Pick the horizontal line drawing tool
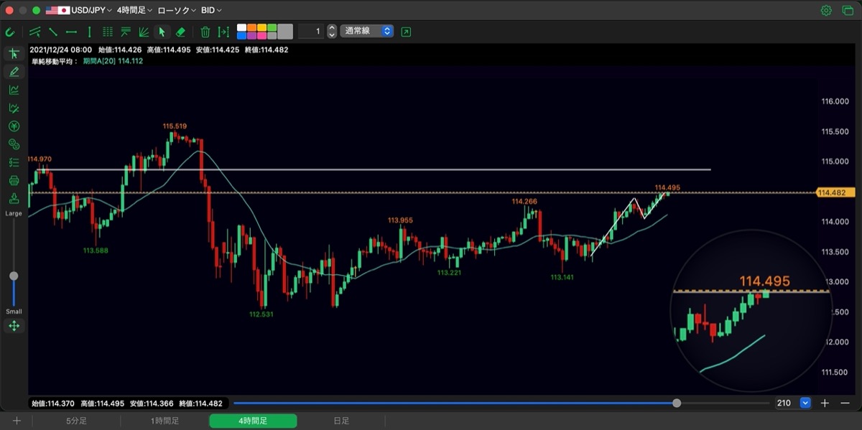 coord(71,32)
